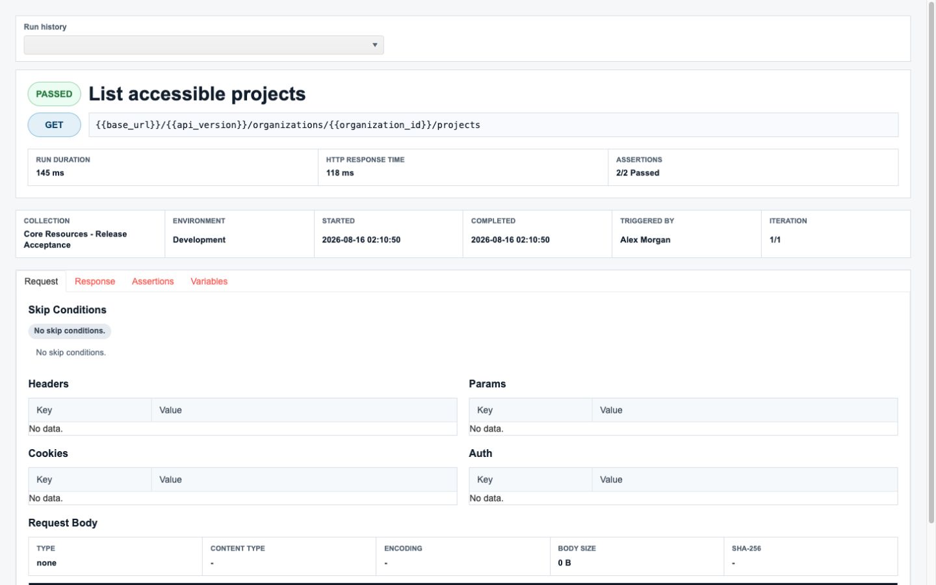Image resolution: width=936 pixels, height=585 pixels.
Task: Click the collection name 'Core Resources - Release Acceptance'
Action: 75,239
